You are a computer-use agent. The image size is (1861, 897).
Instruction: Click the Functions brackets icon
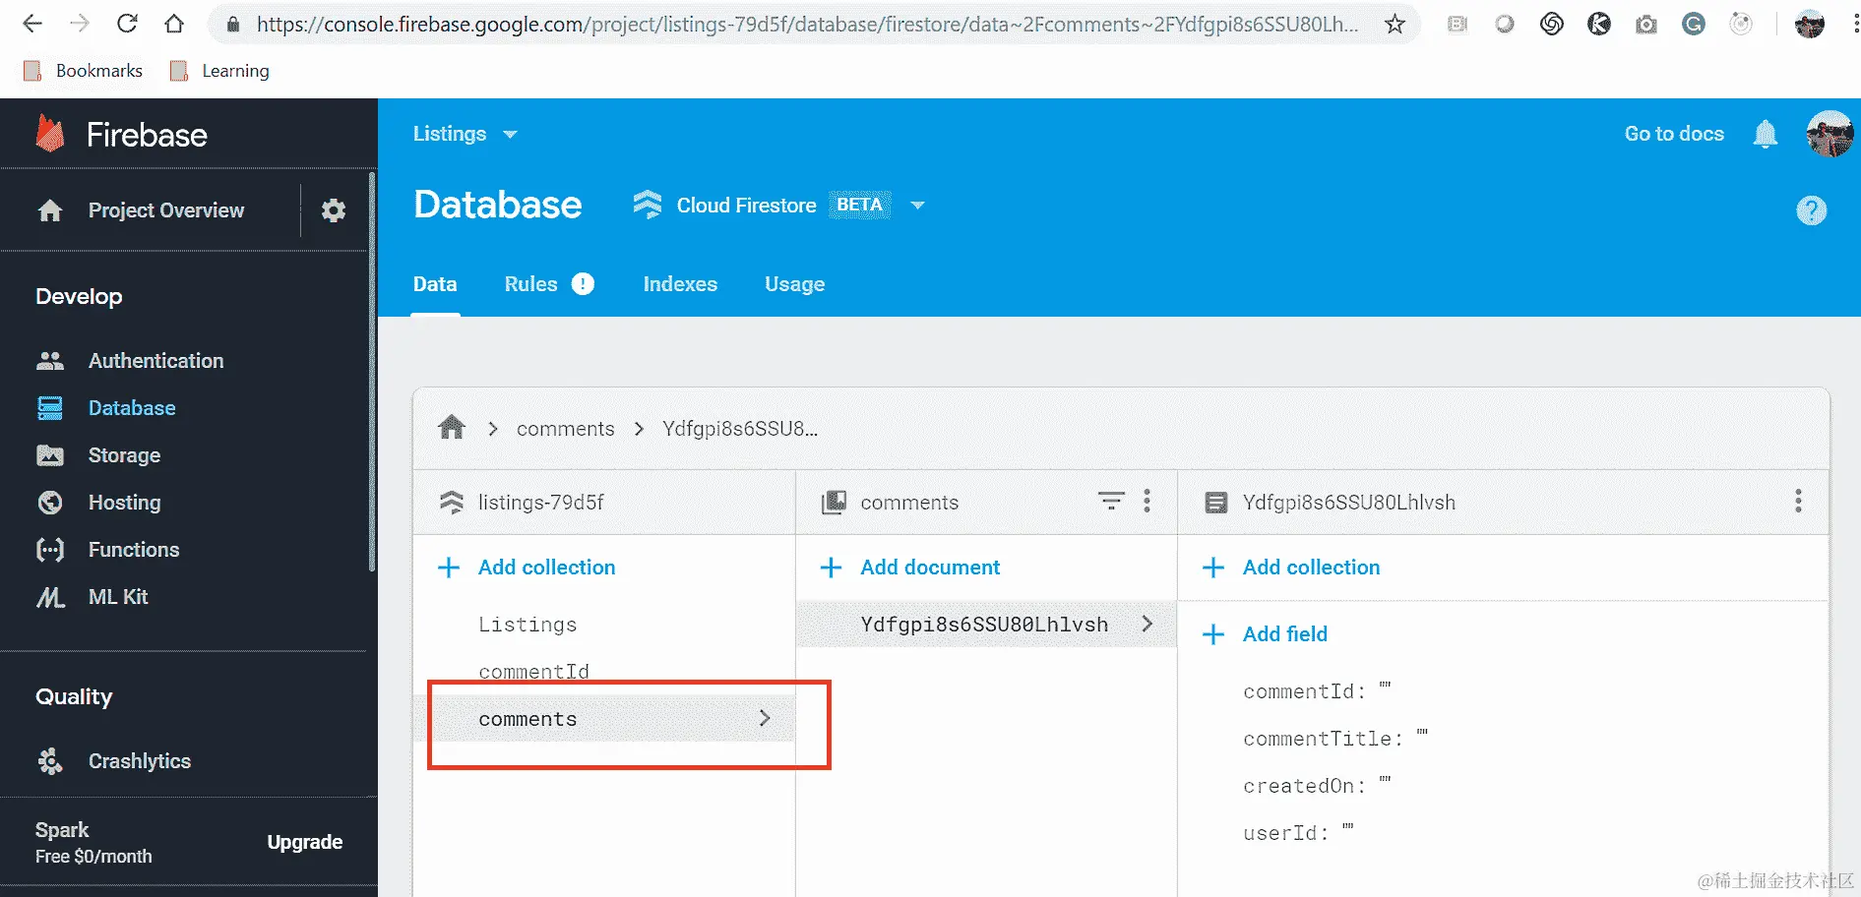coord(50,550)
